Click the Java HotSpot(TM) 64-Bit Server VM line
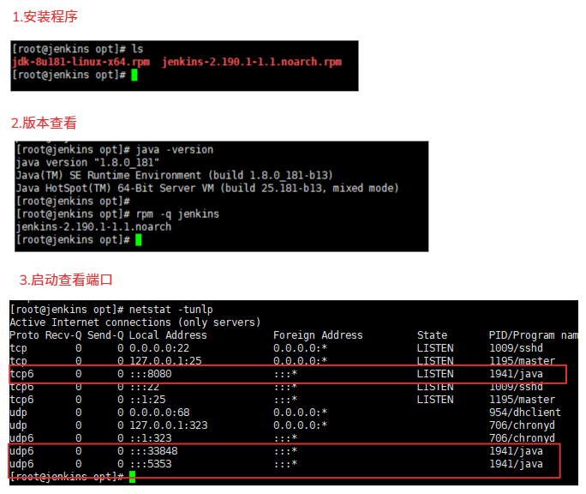586x494 pixels. [x=207, y=188]
